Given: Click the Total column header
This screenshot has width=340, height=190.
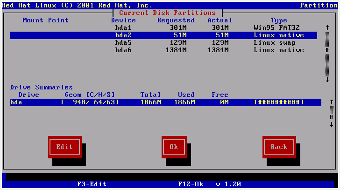Looking at the screenshot, I should point(151,95).
